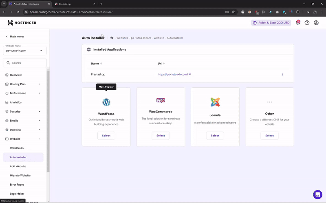Click the Hostinger logo
326x203 pixels.
point(22,23)
